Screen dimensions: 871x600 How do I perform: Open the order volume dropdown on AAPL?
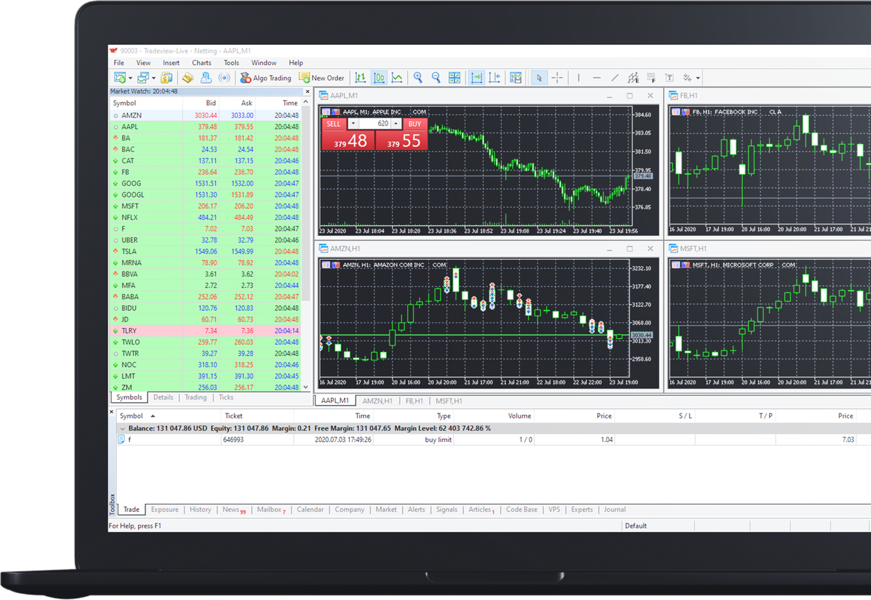point(353,123)
